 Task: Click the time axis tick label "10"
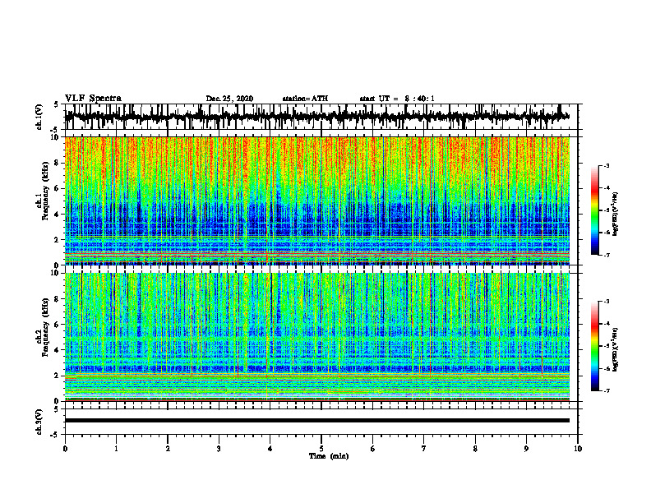578,449
